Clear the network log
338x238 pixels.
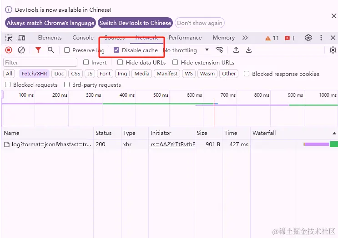pos(21,50)
